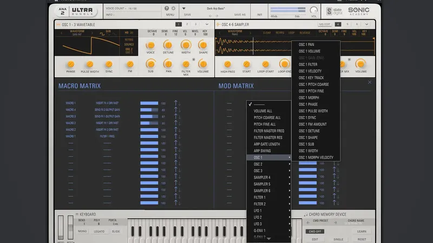Expand LFO 1 submenu
The width and height of the screenshot is (433, 243).
pyautogui.click(x=268, y=211)
